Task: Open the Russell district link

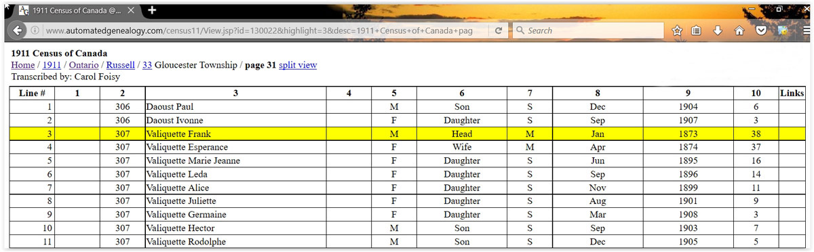Action: coord(120,65)
